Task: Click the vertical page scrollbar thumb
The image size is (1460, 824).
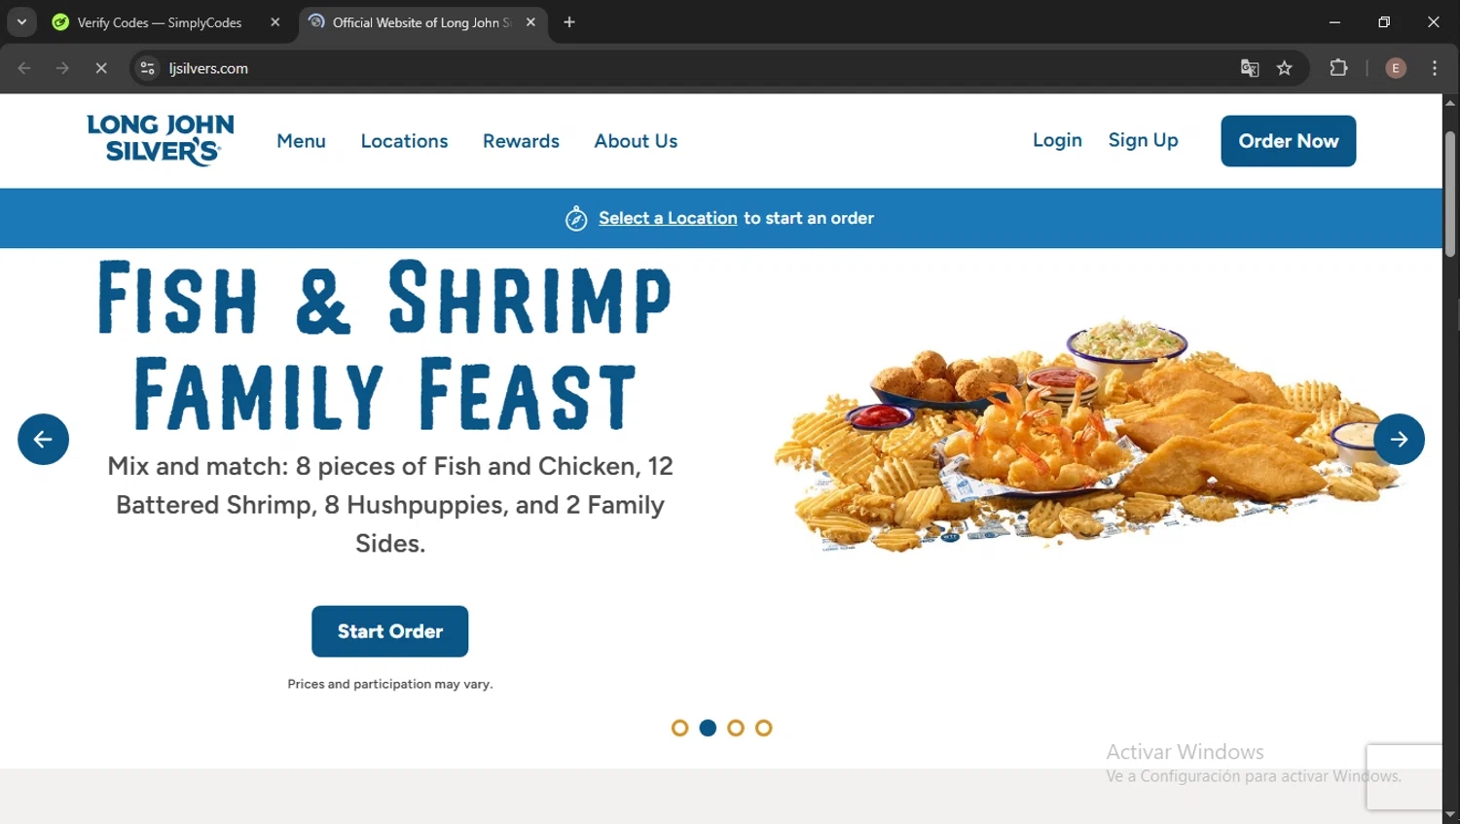Action: coord(1450,193)
